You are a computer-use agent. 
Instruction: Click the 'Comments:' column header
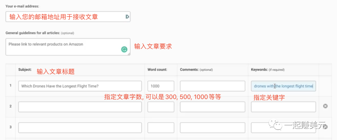tap(189, 70)
